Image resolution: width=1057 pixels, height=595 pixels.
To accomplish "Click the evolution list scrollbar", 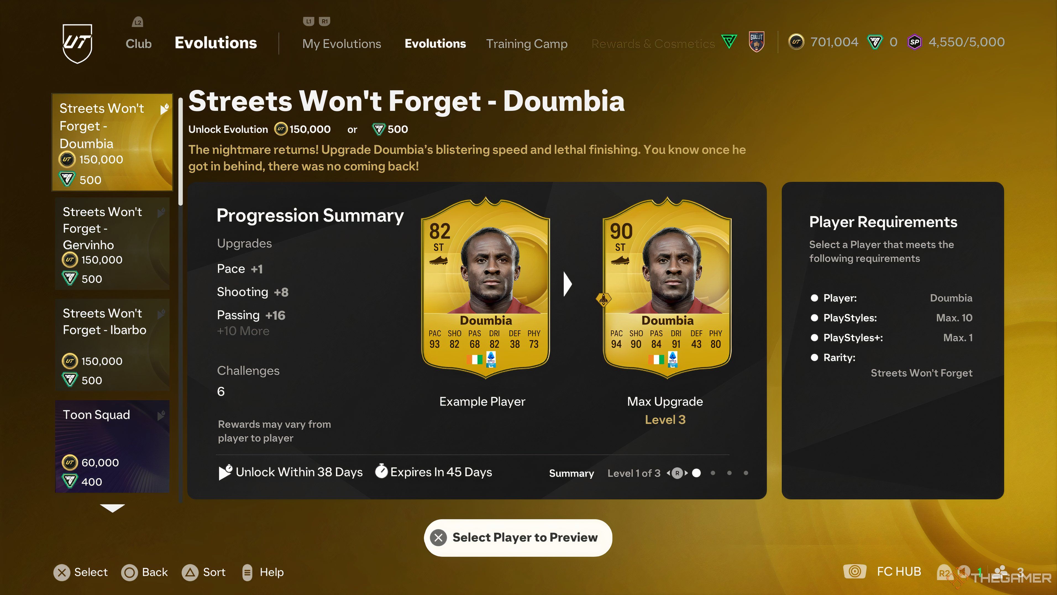I will [x=180, y=151].
